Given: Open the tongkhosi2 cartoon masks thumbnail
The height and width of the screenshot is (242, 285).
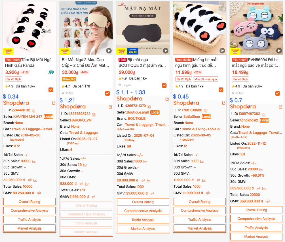Looking at the screenshot, I should click(256, 28).
